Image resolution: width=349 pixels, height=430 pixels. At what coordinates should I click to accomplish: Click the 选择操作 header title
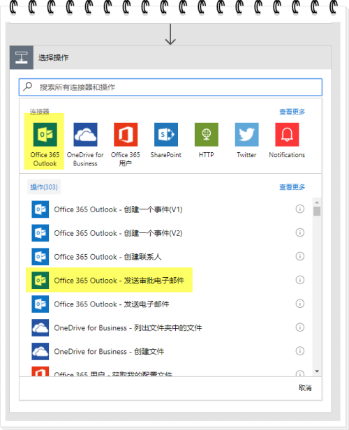(54, 57)
